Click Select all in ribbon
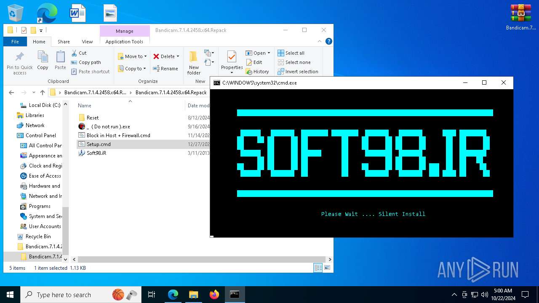 [x=291, y=53]
